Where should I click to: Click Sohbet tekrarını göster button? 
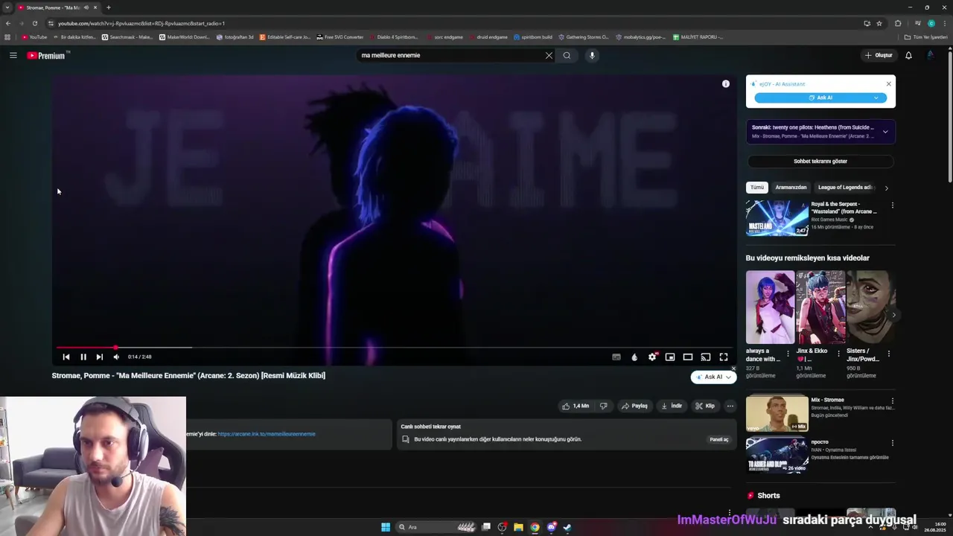coord(820,161)
